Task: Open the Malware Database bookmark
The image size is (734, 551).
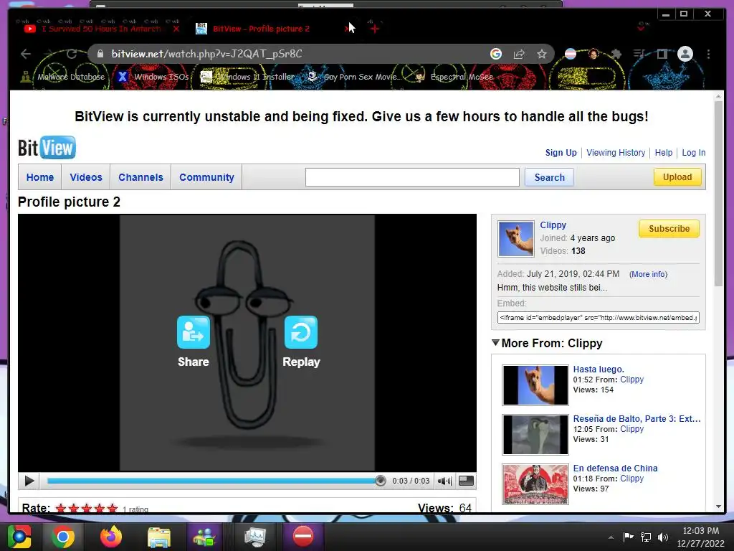Action: 63,77
